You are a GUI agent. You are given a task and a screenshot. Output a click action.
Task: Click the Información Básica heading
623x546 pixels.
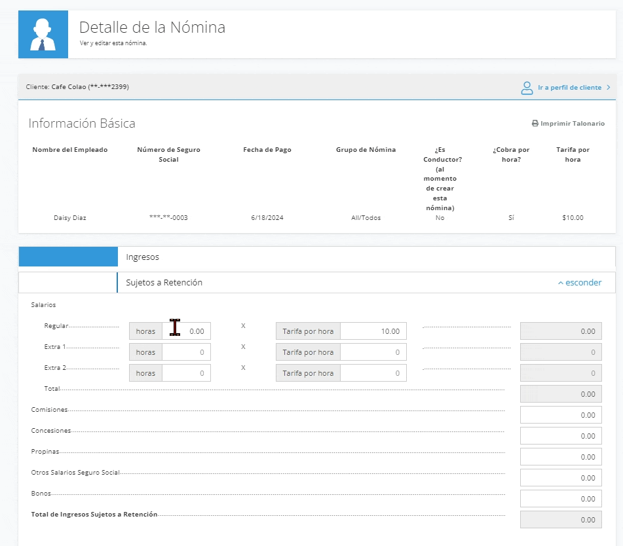pos(82,124)
